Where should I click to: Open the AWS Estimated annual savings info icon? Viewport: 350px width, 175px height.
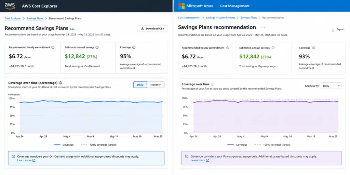coord(97,47)
